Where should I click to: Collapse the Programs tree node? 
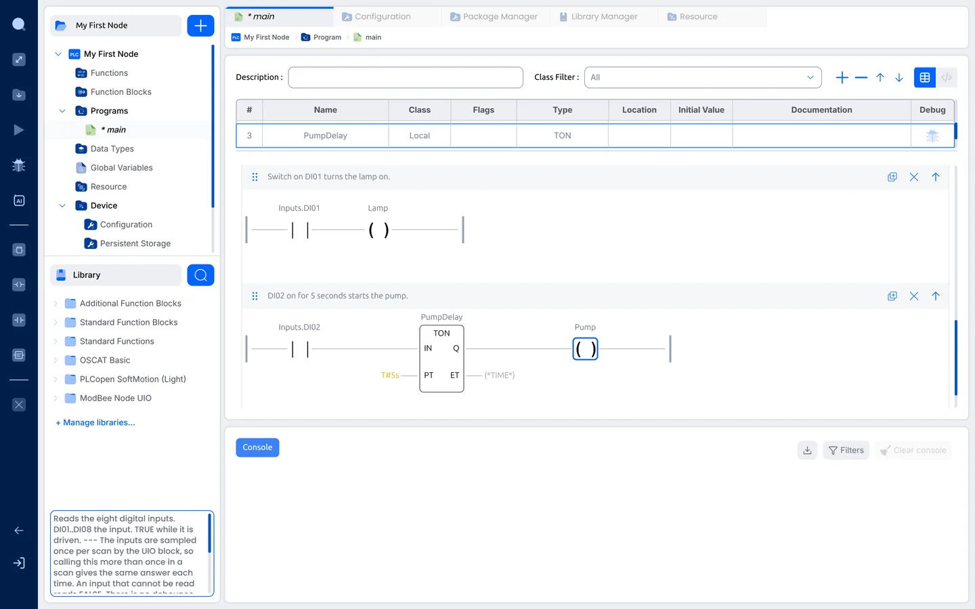click(62, 111)
